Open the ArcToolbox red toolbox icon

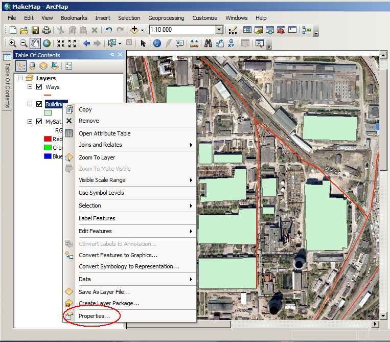point(281,30)
